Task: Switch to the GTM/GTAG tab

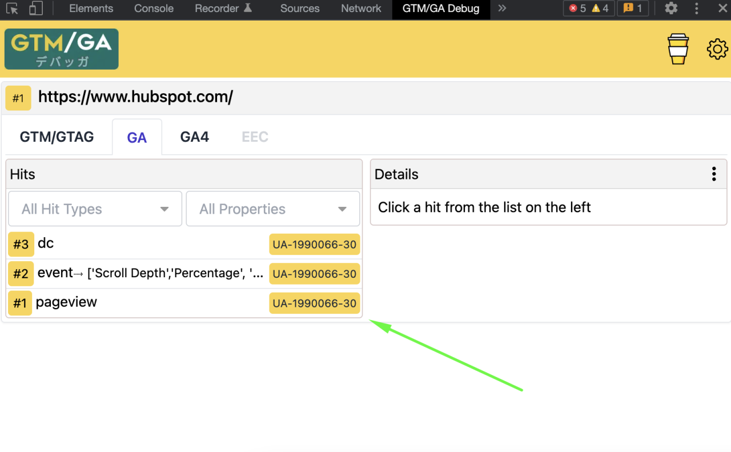Action: [x=57, y=137]
